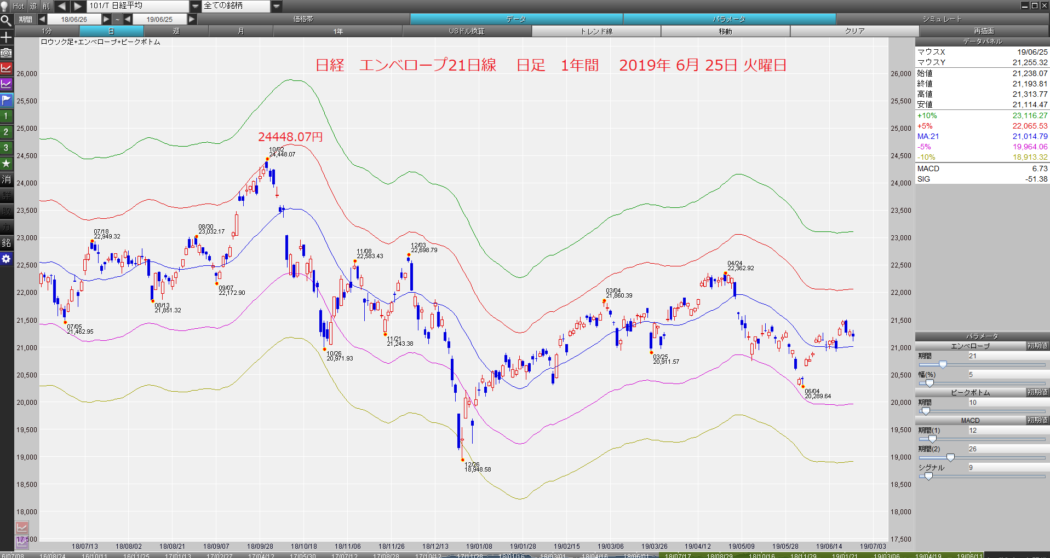Click the 削 delete button
The image size is (1050, 558).
[x=47, y=6]
